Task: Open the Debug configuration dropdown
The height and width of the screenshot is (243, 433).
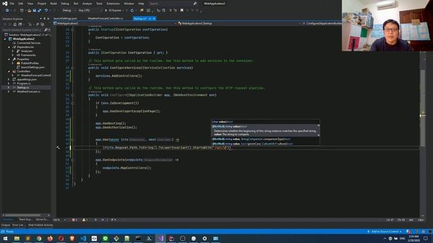Action: coord(68,11)
